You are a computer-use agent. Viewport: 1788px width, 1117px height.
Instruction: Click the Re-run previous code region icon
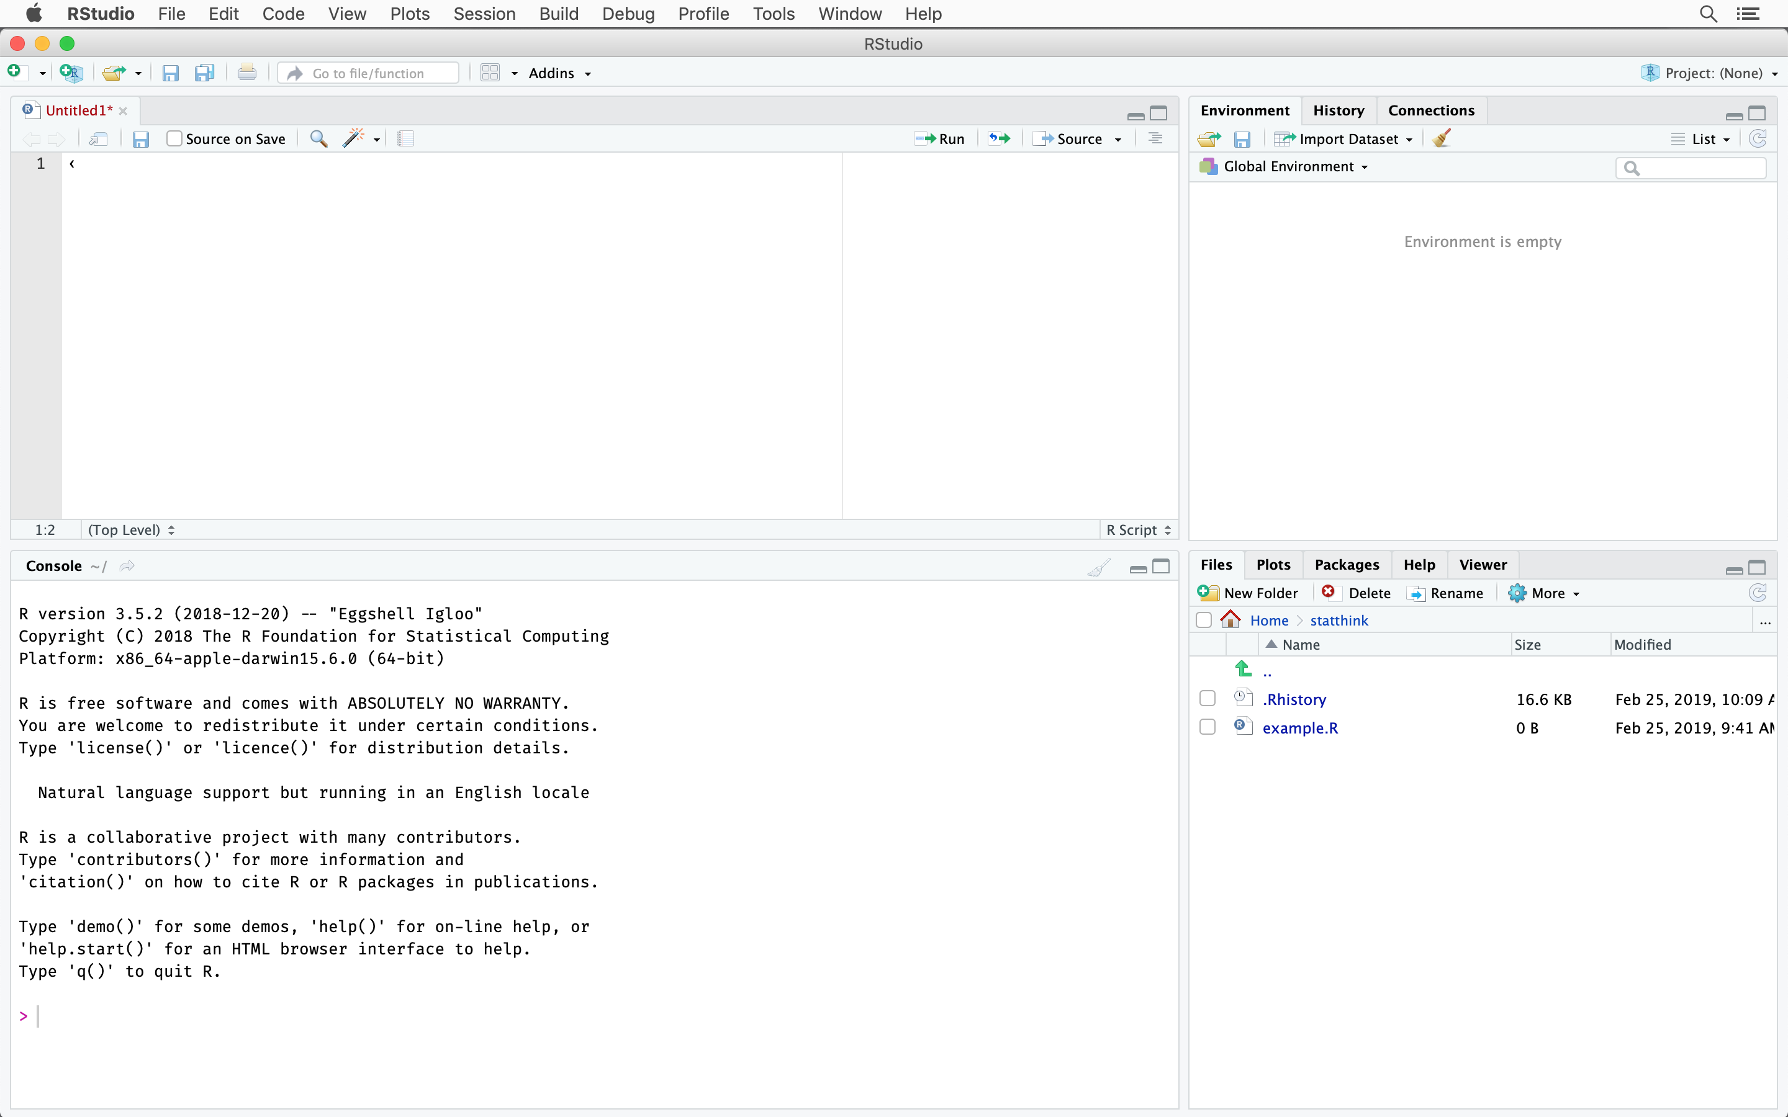(x=999, y=139)
